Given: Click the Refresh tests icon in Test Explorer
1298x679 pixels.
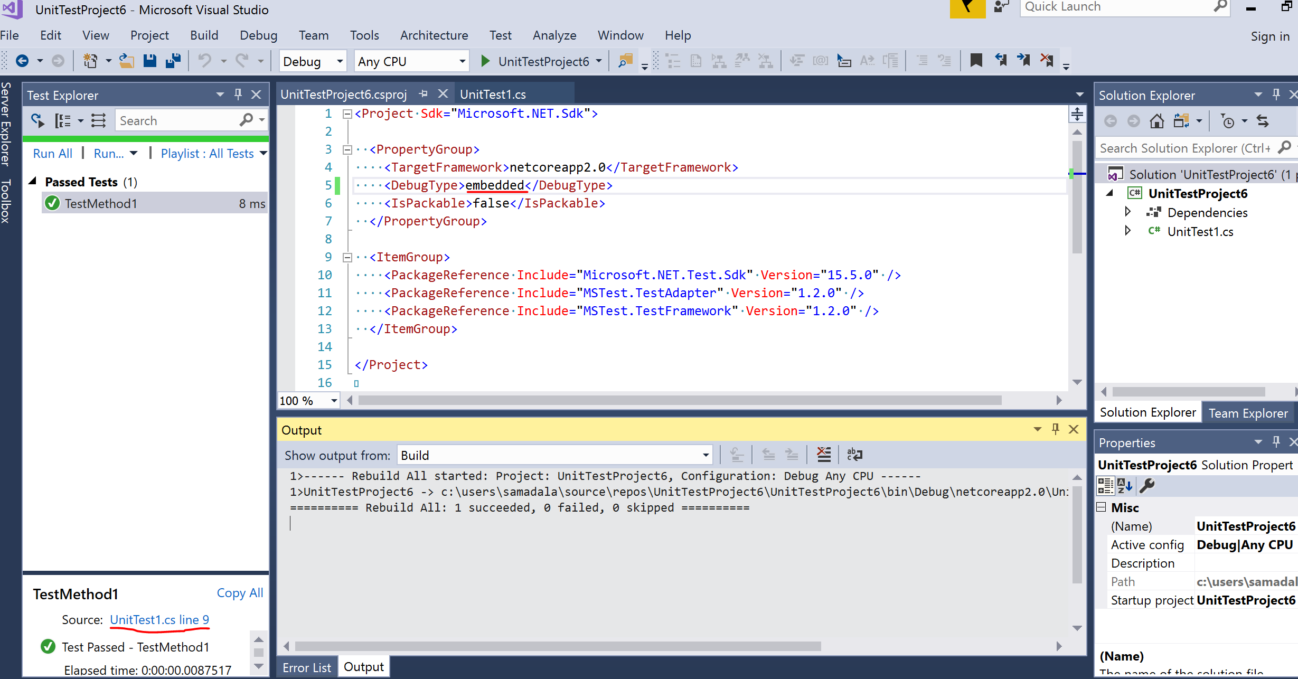Looking at the screenshot, I should point(37,120).
